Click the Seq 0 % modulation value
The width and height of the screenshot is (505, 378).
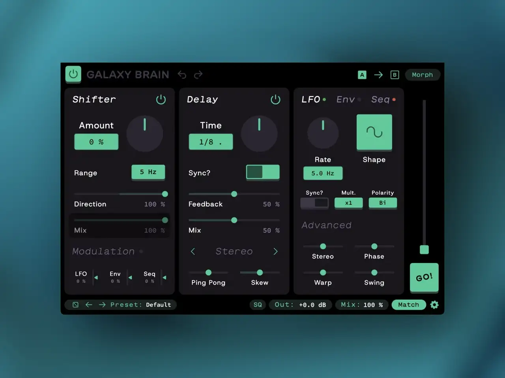pos(150,281)
